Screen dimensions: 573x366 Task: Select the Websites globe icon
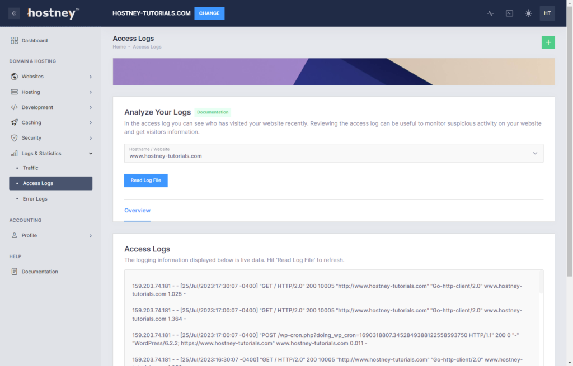(13, 76)
